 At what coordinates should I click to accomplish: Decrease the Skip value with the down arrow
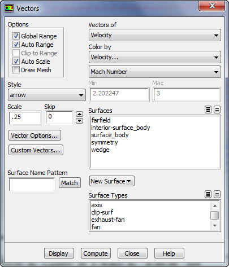click(x=79, y=121)
